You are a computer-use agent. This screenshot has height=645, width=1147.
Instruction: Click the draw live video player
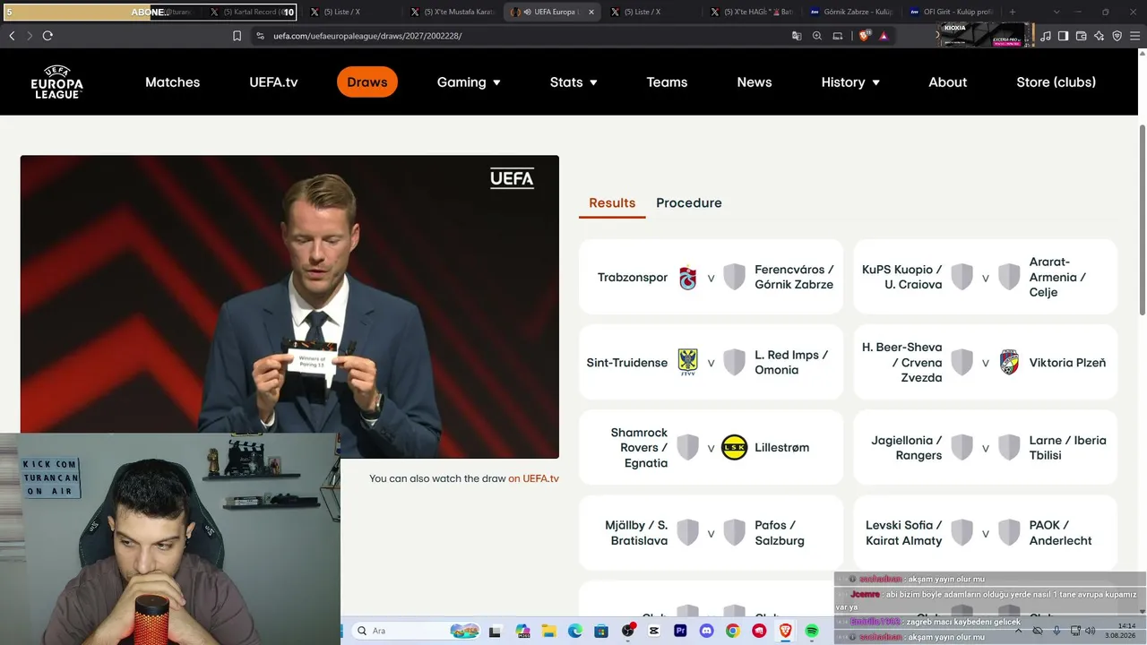(x=289, y=306)
